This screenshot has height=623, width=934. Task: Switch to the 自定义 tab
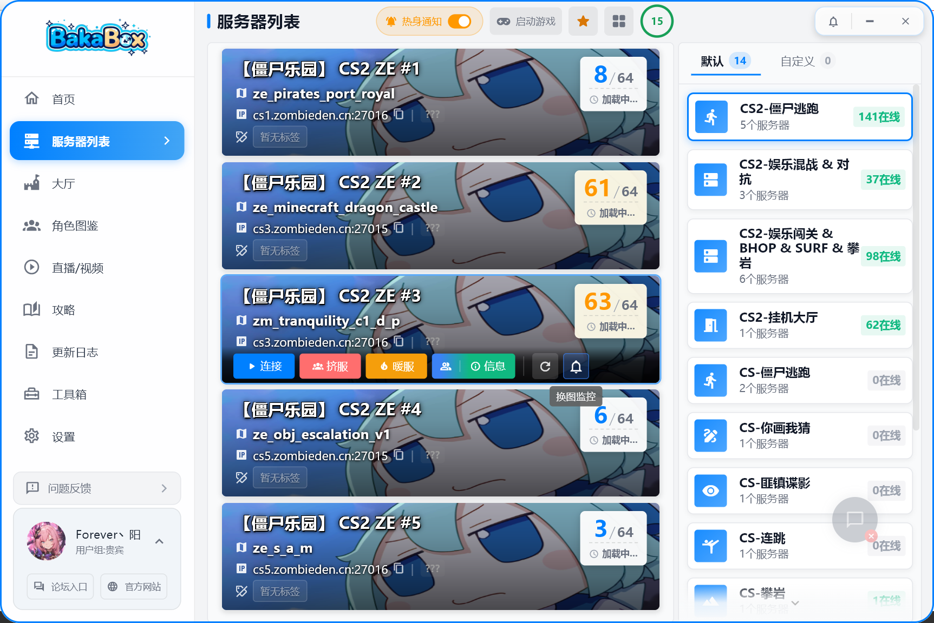pos(807,61)
